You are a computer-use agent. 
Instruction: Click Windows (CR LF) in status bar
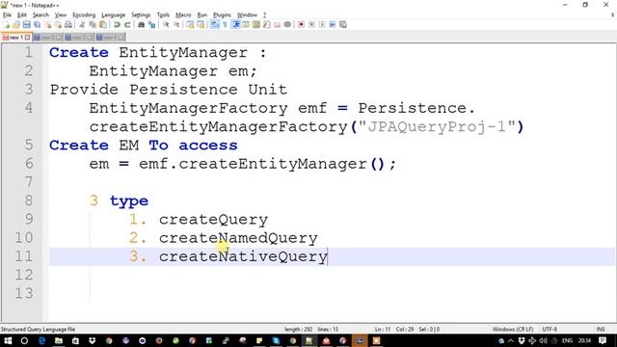pyautogui.click(x=513, y=330)
